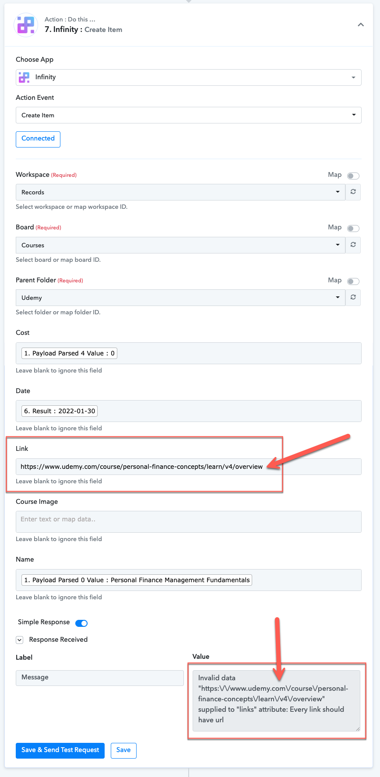Collapse the step 7 action panel chevron
The image size is (380, 777).
pyautogui.click(x=361, y=25)
